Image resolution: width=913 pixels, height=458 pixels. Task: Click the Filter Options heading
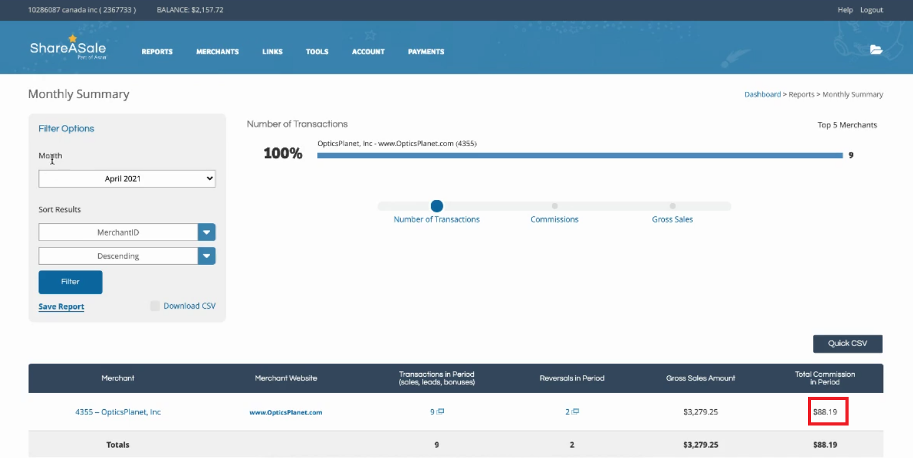(x=66, y=129)
